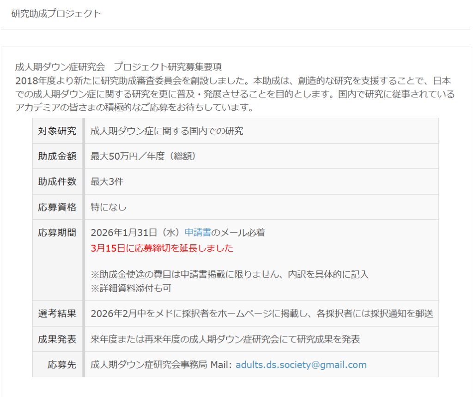Screen dimensions: 473x397
Task: Select the 助成金額 row label
Action: (x=57, y=156)
